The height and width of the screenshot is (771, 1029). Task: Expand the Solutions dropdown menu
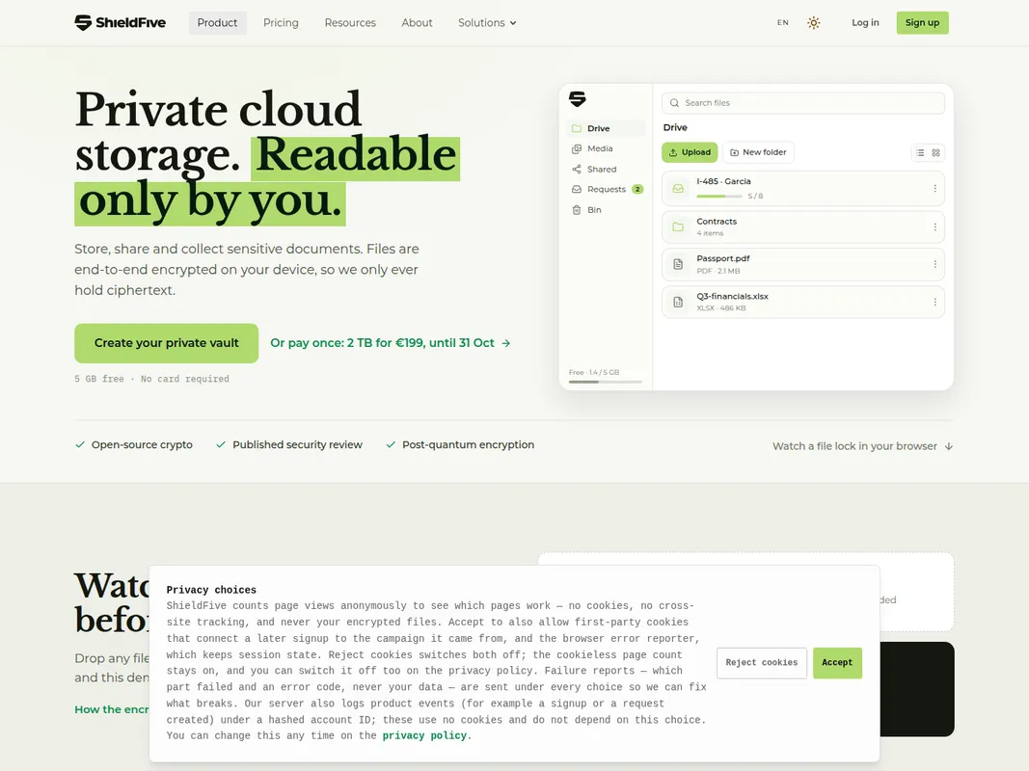tap(487, 23)
